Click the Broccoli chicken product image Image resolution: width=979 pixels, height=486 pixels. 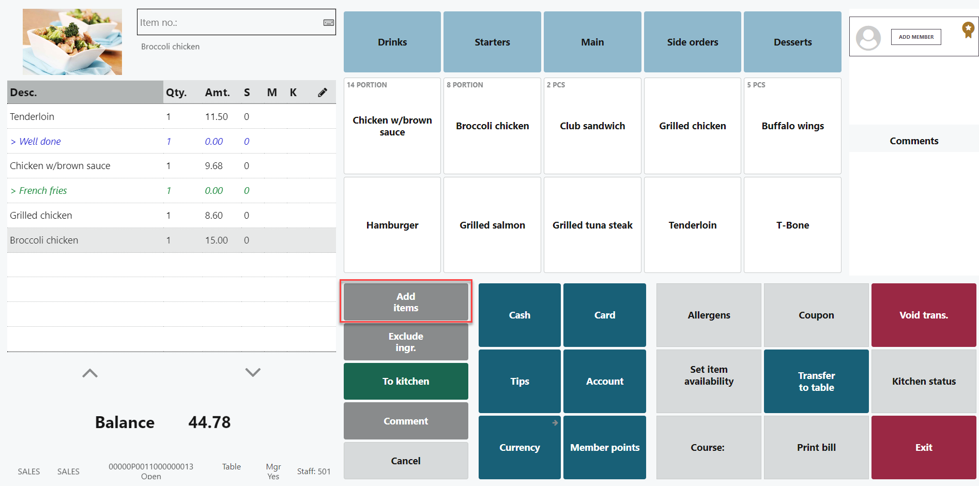tap(72, 42)
